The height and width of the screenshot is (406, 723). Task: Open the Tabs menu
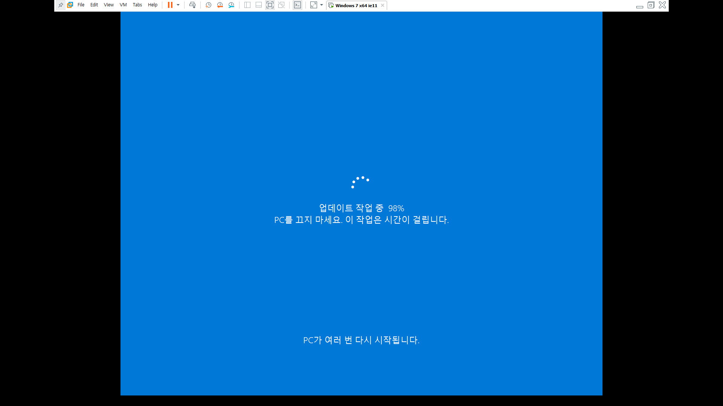(x=137, y=5)
